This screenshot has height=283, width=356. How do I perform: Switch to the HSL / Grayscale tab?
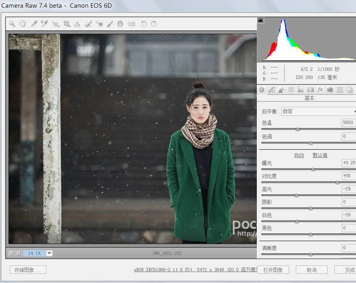click(x=291, y=89)
